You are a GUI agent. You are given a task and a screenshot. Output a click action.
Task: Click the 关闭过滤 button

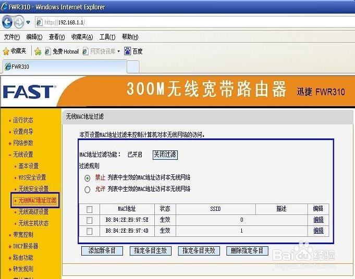(x=165, y=155)
